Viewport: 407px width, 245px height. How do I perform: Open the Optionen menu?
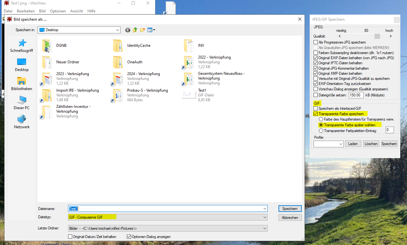pyautogui.click(x=58, y=11)
